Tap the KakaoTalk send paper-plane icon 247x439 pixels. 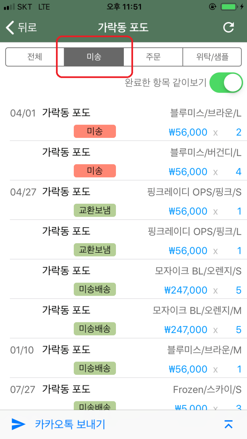click(x=19, y=424)
